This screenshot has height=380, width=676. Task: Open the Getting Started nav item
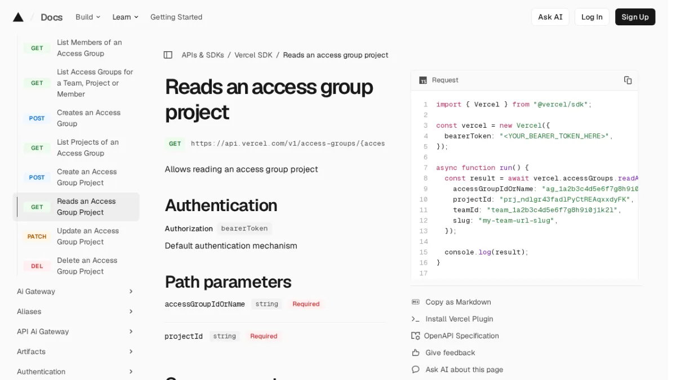176,17
